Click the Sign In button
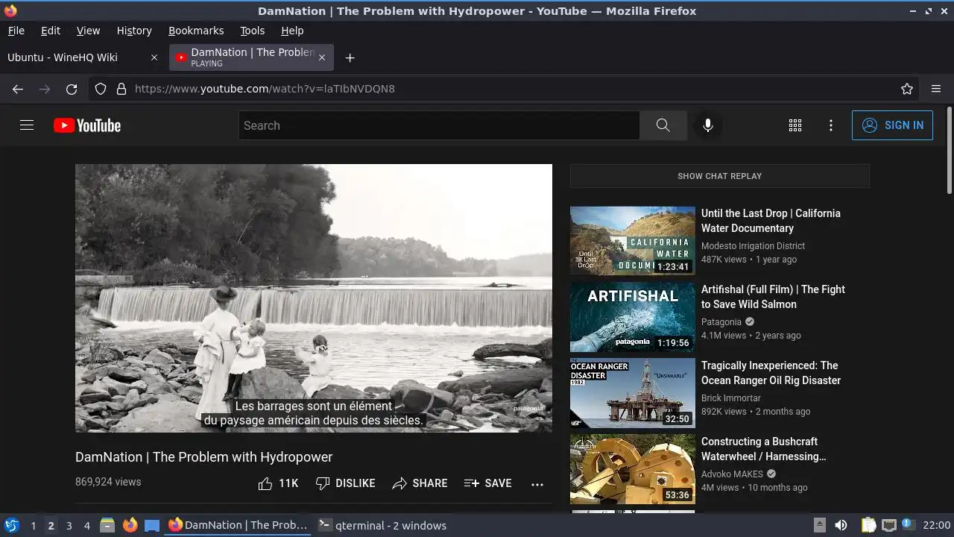954x537 pixels. click(892, 125)
